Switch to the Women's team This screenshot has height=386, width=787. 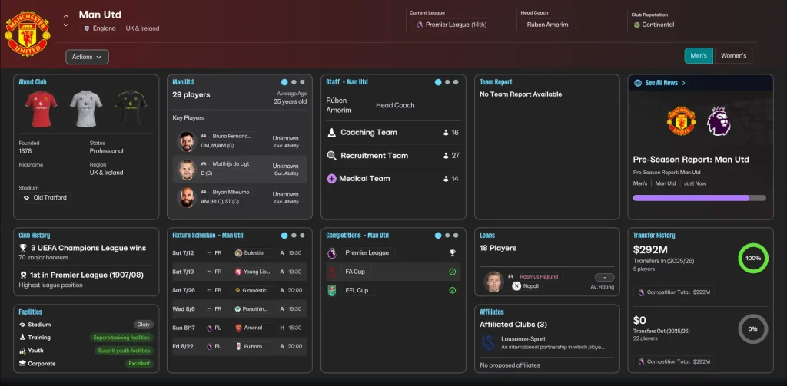[733, 56]
